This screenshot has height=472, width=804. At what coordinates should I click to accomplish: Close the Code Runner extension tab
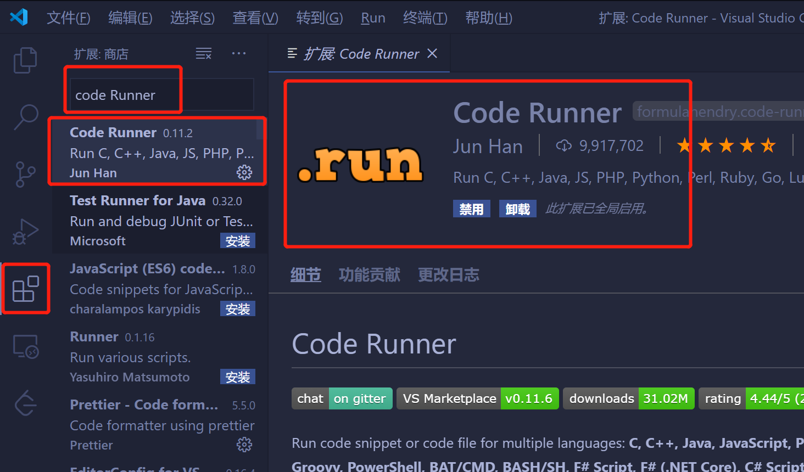pyautogui.click(x=432, y=53)
